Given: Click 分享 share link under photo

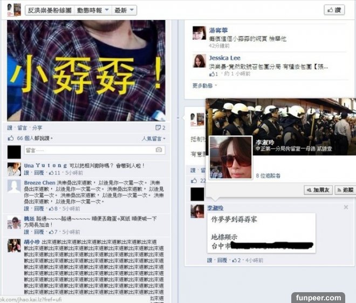Looking at the screenshot, I should [x=37, y=128].
